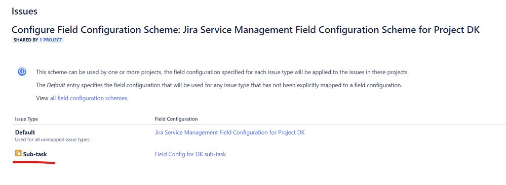Image resolution: width=506 pixels, height=185 pixels.
Task: Click the Used for all unmapped issue types note
Action: [53, 140]
